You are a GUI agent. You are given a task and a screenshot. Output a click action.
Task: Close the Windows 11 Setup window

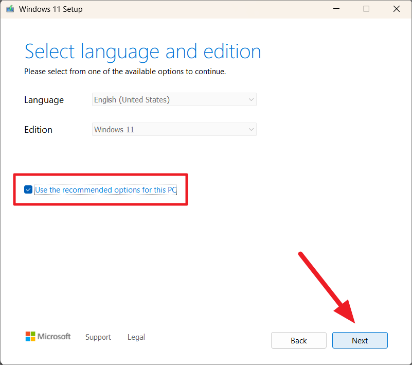396,9
